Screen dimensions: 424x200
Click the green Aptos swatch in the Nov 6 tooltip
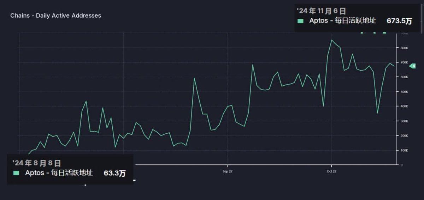click(300, 21)
